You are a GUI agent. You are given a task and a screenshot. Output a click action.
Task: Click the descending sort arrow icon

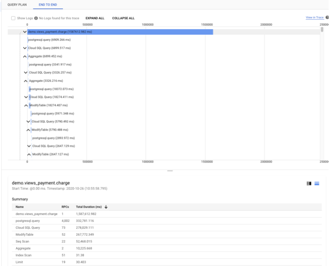pos(106,207)
